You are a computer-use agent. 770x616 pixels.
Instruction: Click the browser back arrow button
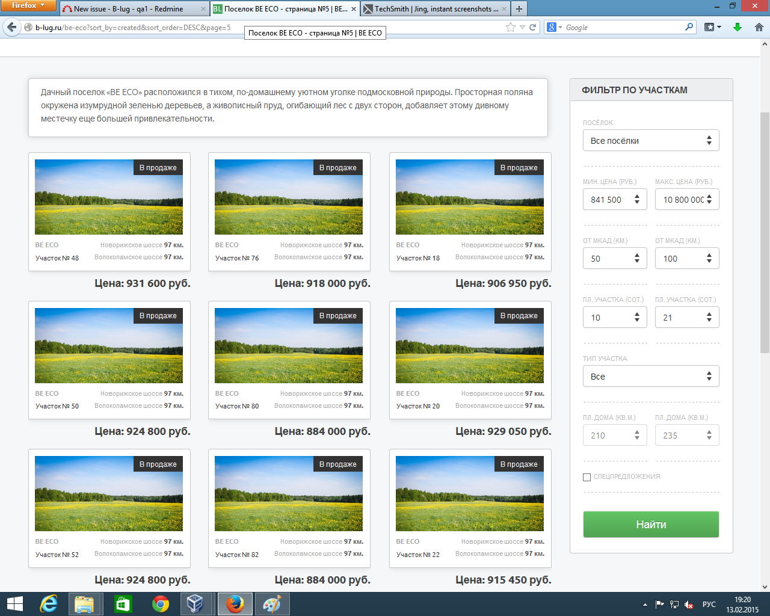pyautogui.click(x=12, y=27)
